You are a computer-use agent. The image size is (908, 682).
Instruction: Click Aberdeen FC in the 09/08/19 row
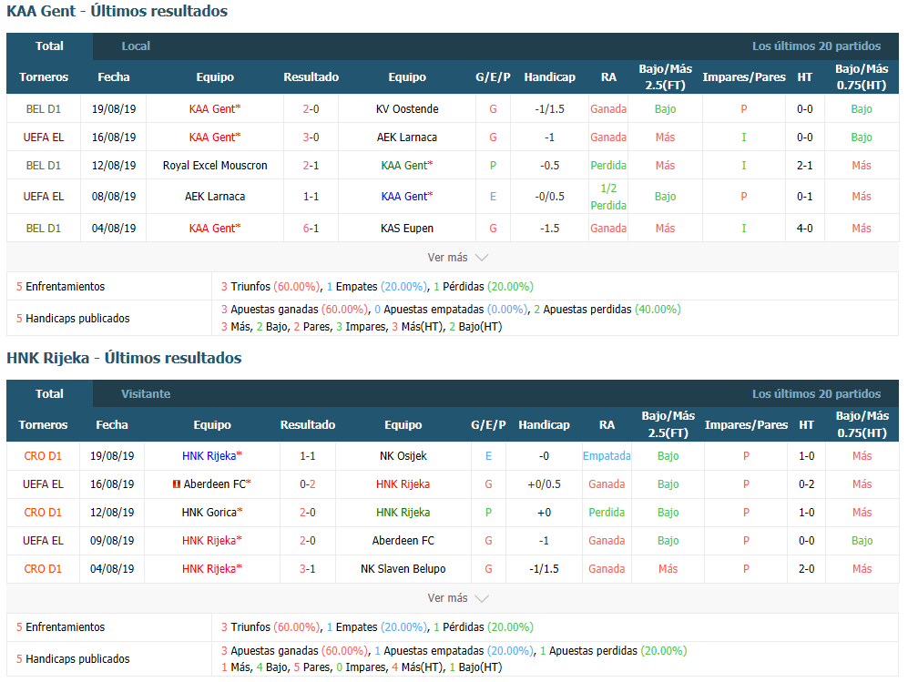tap(403, 541)
